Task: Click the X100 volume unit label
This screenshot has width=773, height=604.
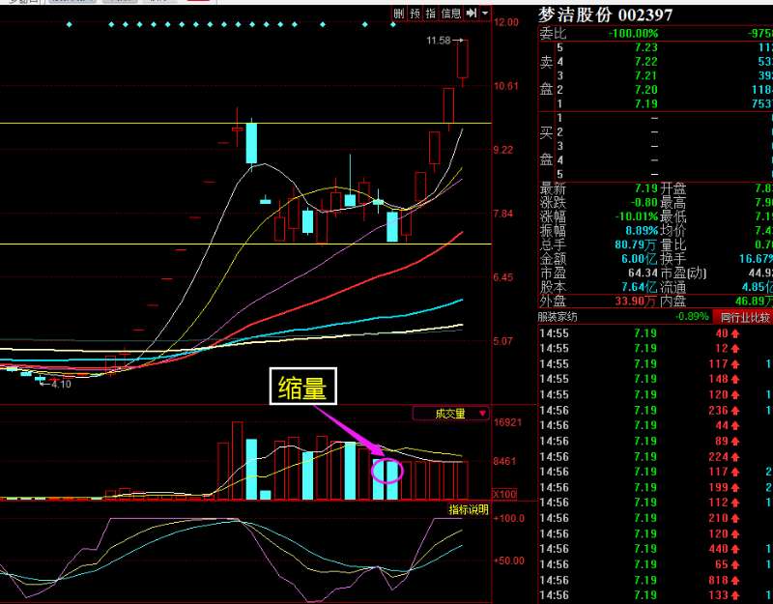Action: [x=504, y=494]
